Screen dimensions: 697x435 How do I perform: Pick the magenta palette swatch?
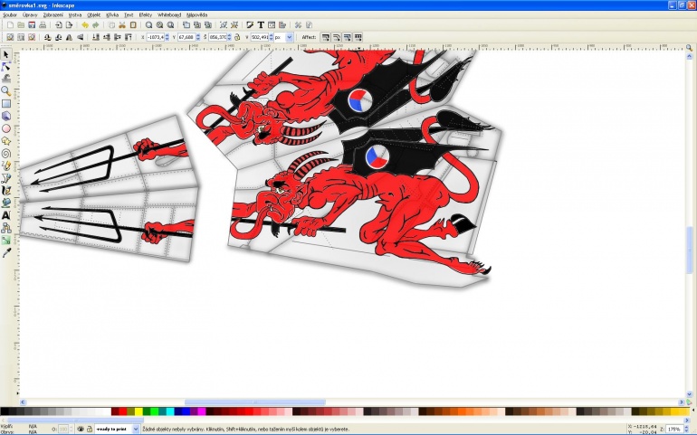201,411
